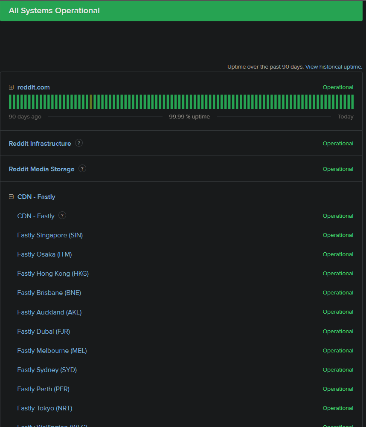Click the All Systems Operational banner
Image resolution: width=366 pixels, height=427 pixels.
click(181, 11)
